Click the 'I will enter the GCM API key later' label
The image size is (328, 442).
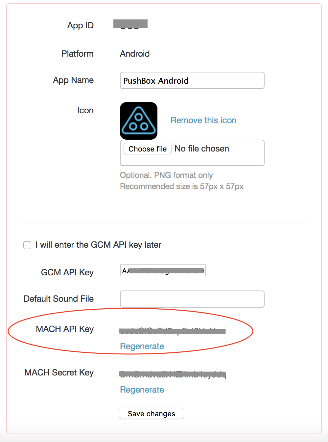98,245
